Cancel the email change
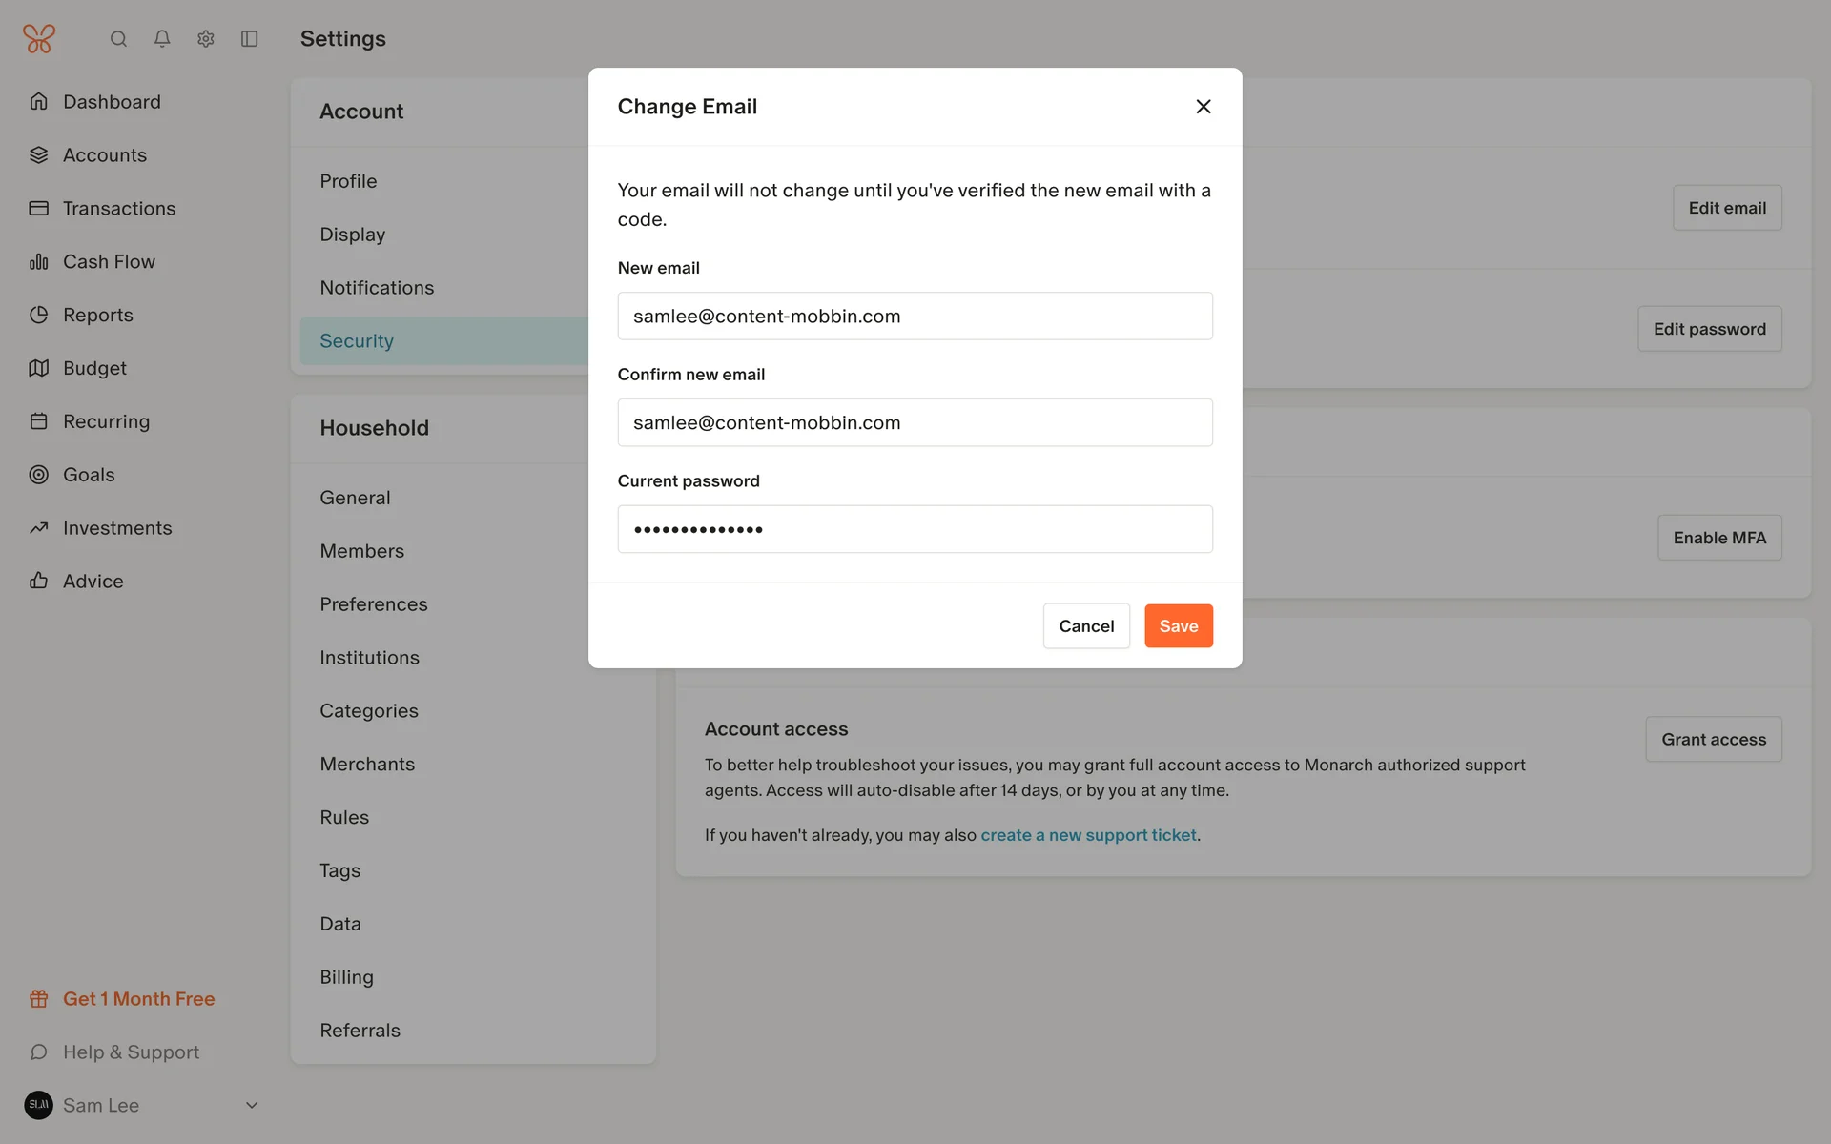The width and height of the screenshot is (1831, 1144). point(1086,626)
